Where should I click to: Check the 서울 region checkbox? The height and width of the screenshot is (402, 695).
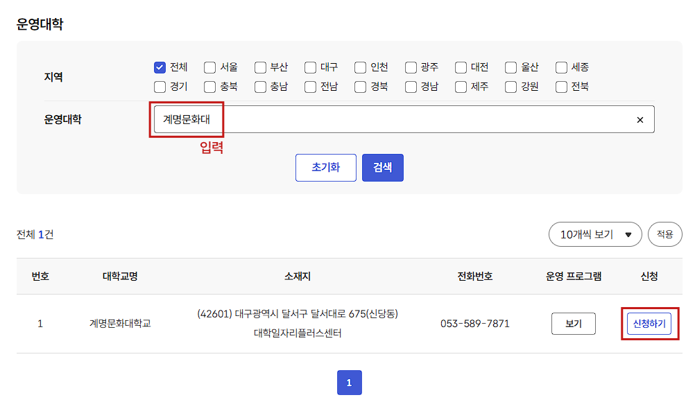point(209,67)
